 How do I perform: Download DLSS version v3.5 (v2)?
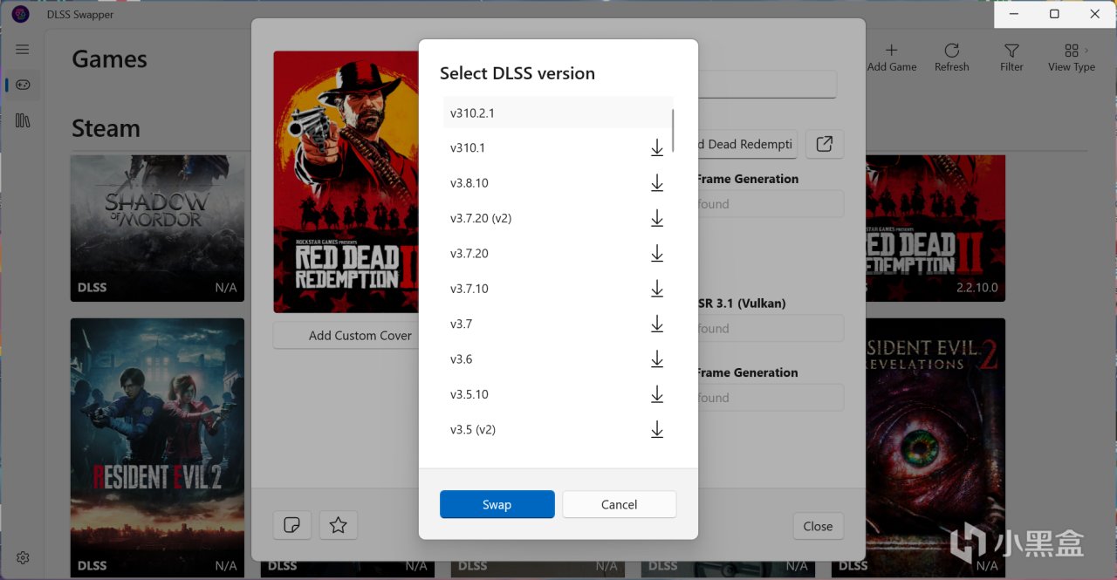[x=657, y=429]
